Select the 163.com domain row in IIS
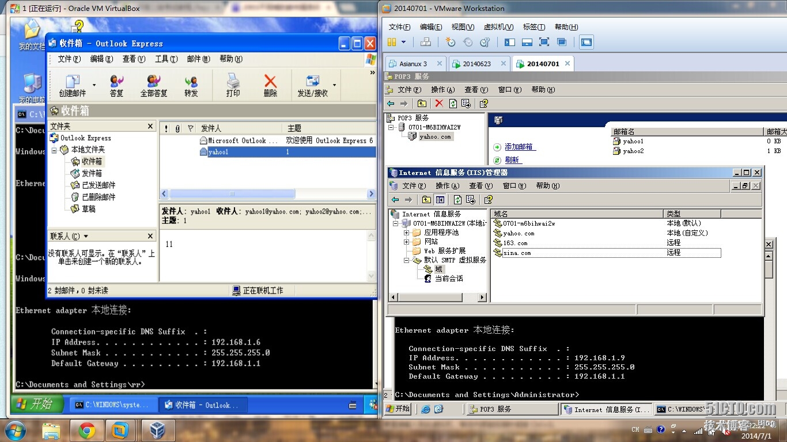The image size is (787, 442). pos(607,243)
